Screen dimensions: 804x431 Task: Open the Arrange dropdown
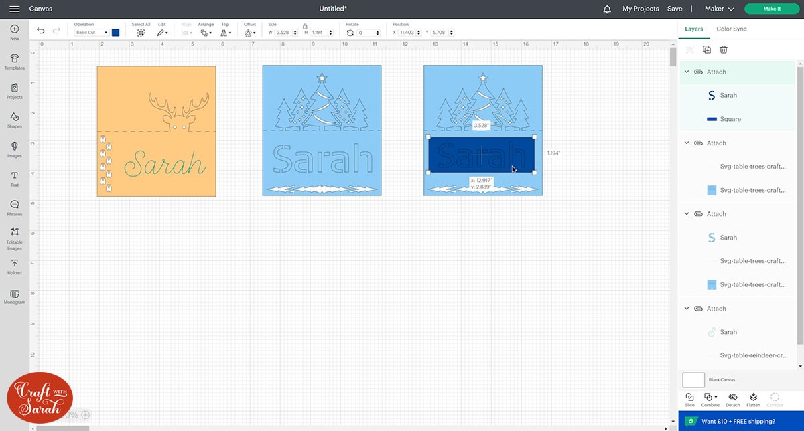pos(206,32)
